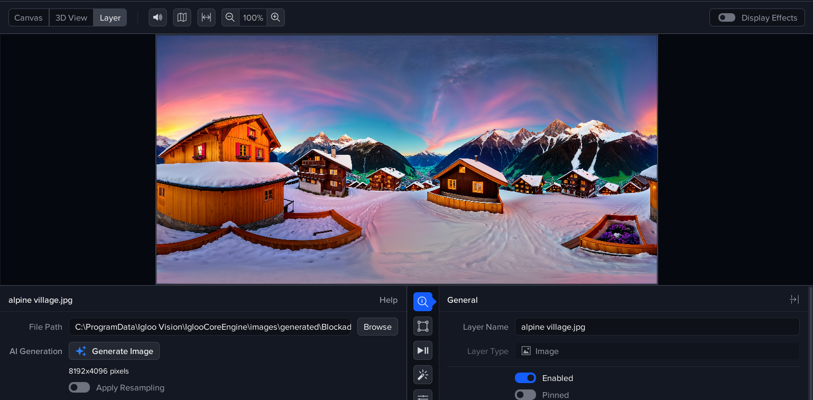The height and width of the screenshot is (400, 813).
Task: Zoom out with the minus magnifier
Action: [x=230, y=17]
